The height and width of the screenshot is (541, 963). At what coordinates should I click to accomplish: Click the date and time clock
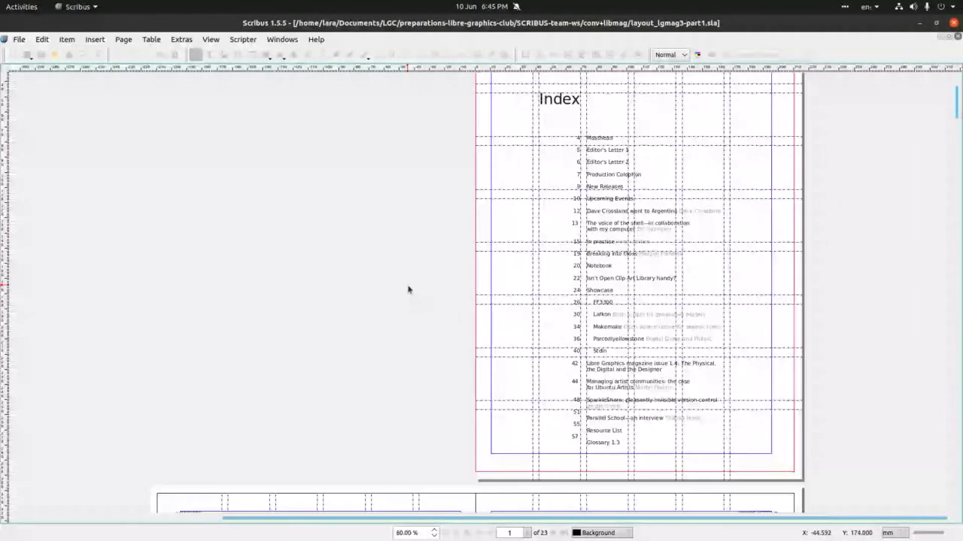coord(481,7)
